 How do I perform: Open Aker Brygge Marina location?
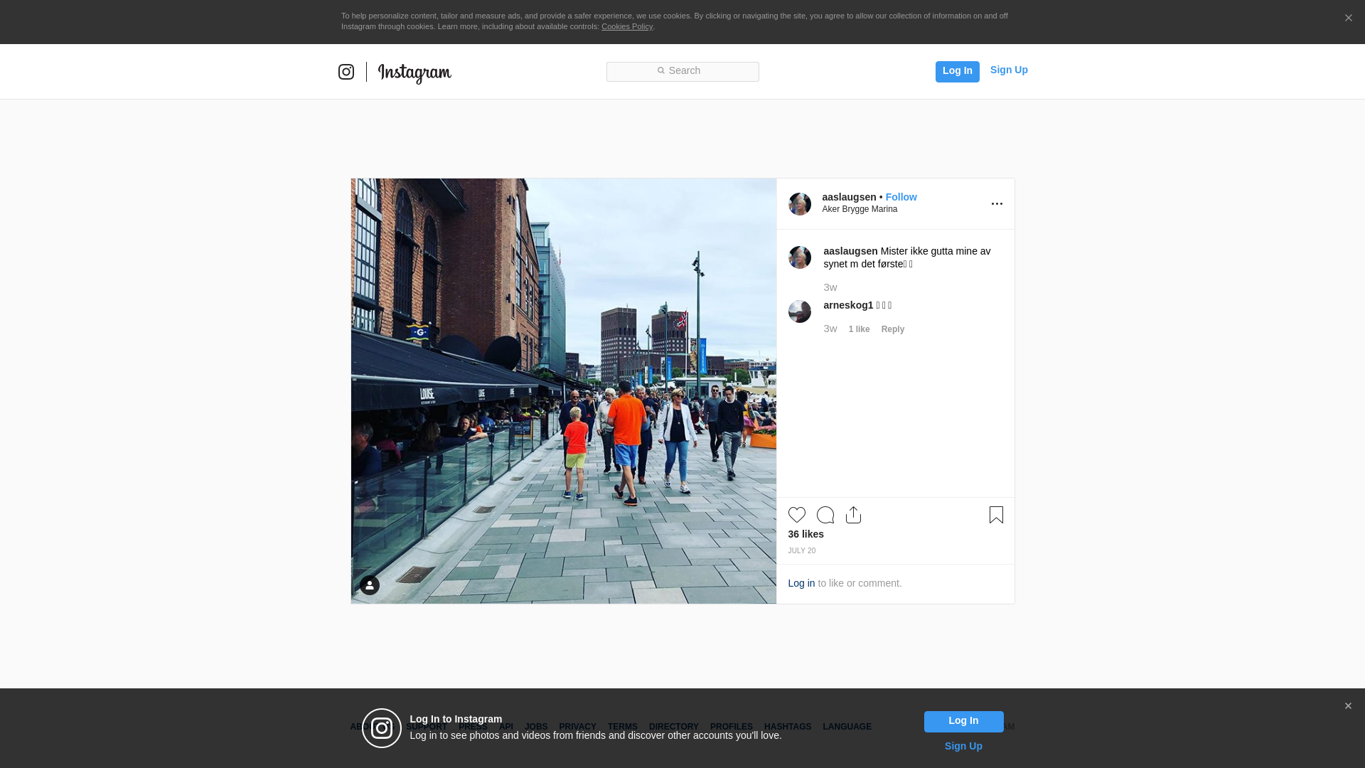pos(860,209)
